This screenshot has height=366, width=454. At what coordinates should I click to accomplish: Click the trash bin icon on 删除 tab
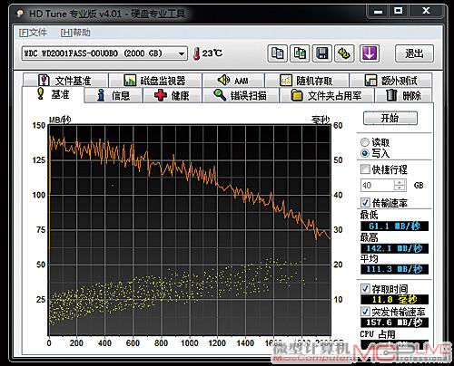pos(391,95)
